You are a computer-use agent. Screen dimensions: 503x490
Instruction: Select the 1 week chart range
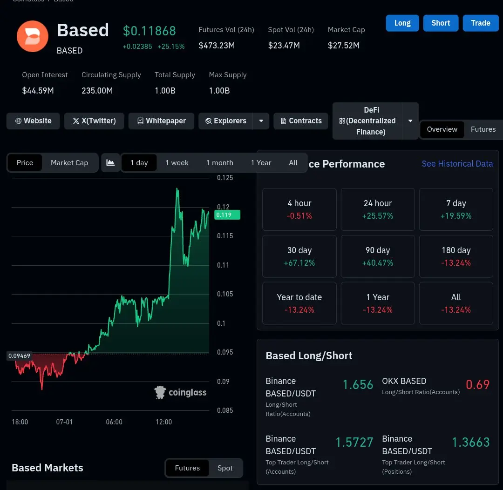point(177,163)
